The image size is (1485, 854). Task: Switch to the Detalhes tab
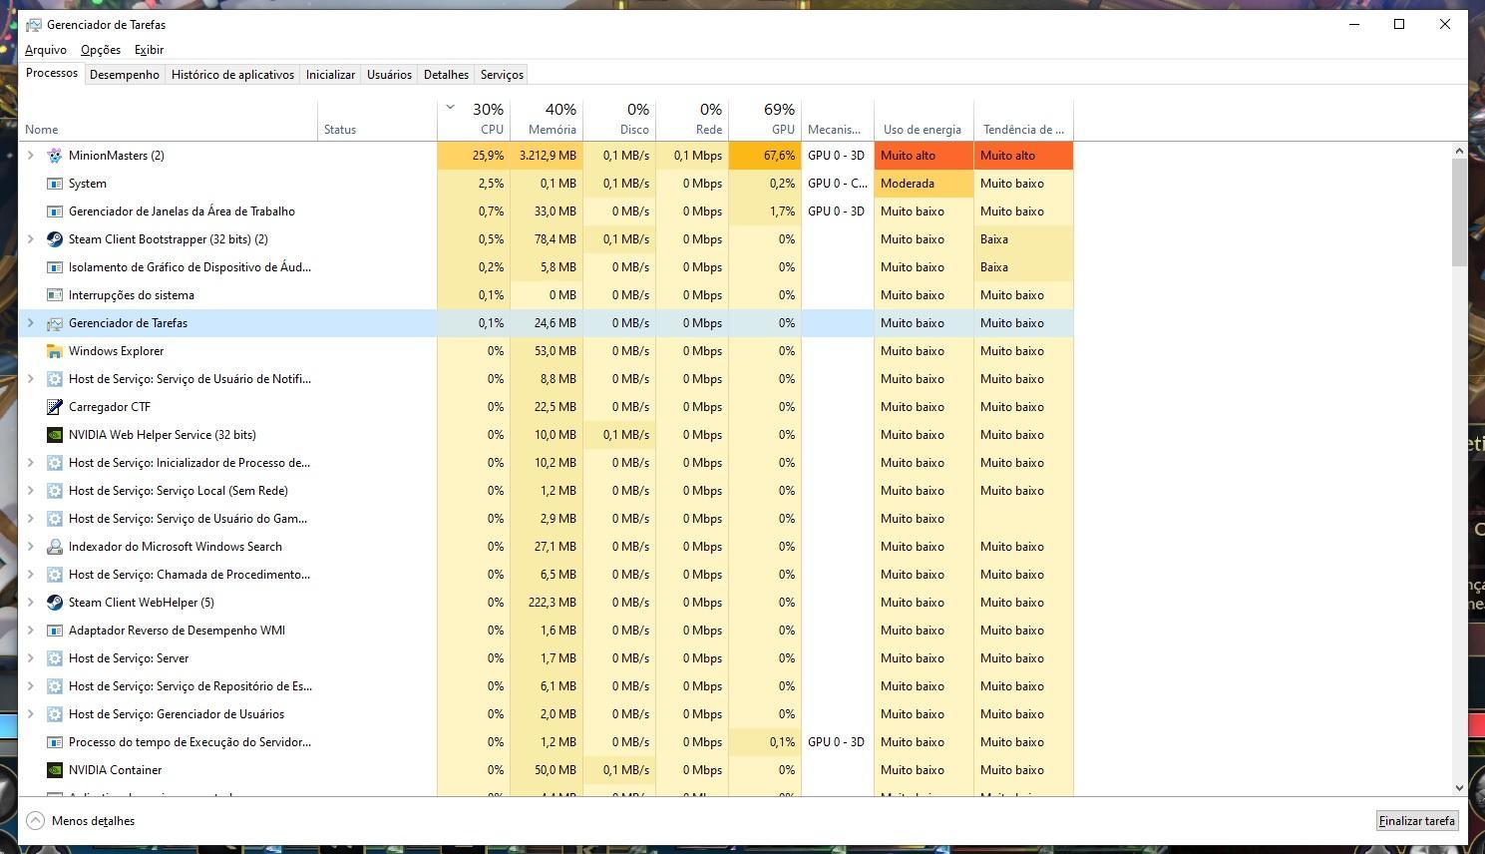click(x=446, y=75)
